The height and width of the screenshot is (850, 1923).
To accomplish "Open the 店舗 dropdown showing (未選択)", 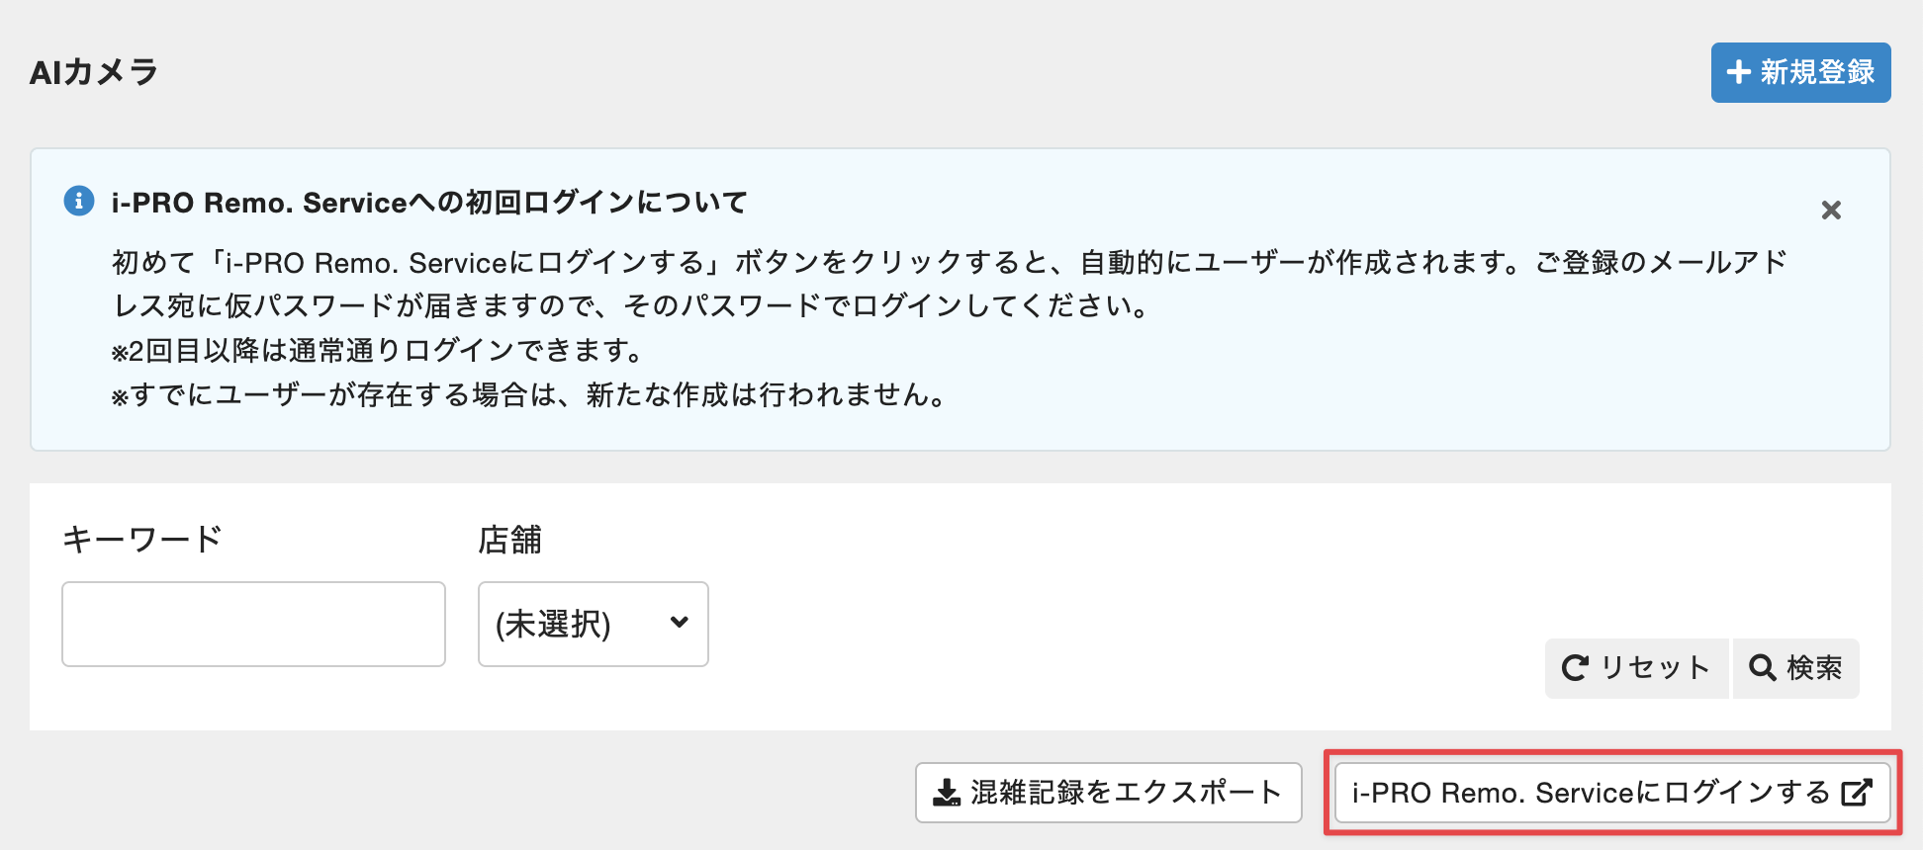I will (x=593, y=624).
